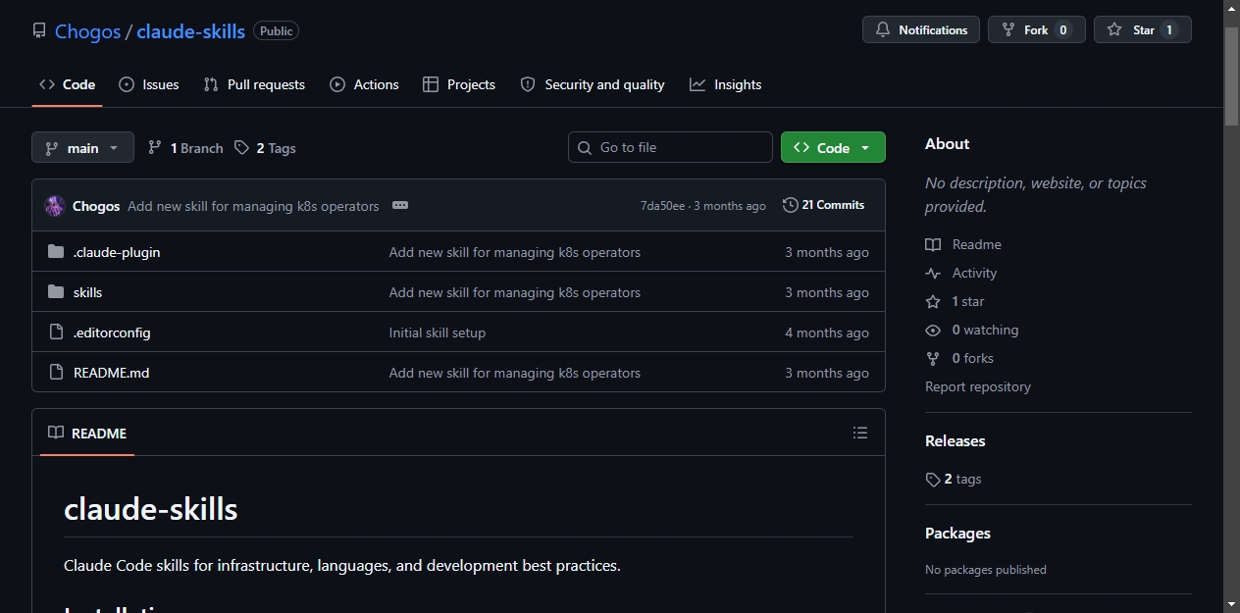Open the .claude-plugin folder
Image resolution: width=1240 pixels, height=613 pixels.
pos(117,252)
